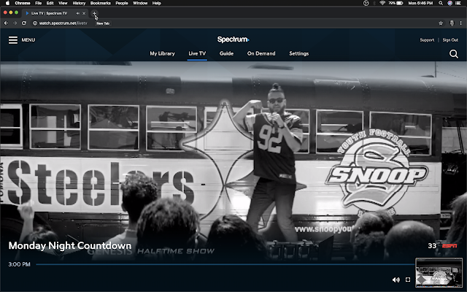Viewport: 467px width, 292px height.
Task: Open the Chrome menu bar item
Action: coord(23,3)
